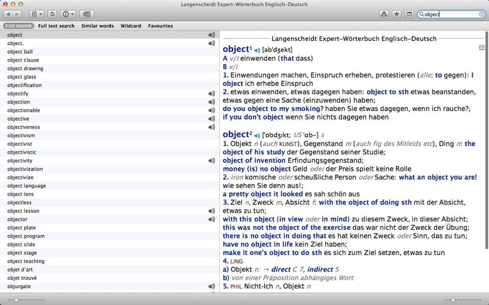Open the dictionary book selection dropdown

pos(37,14)
